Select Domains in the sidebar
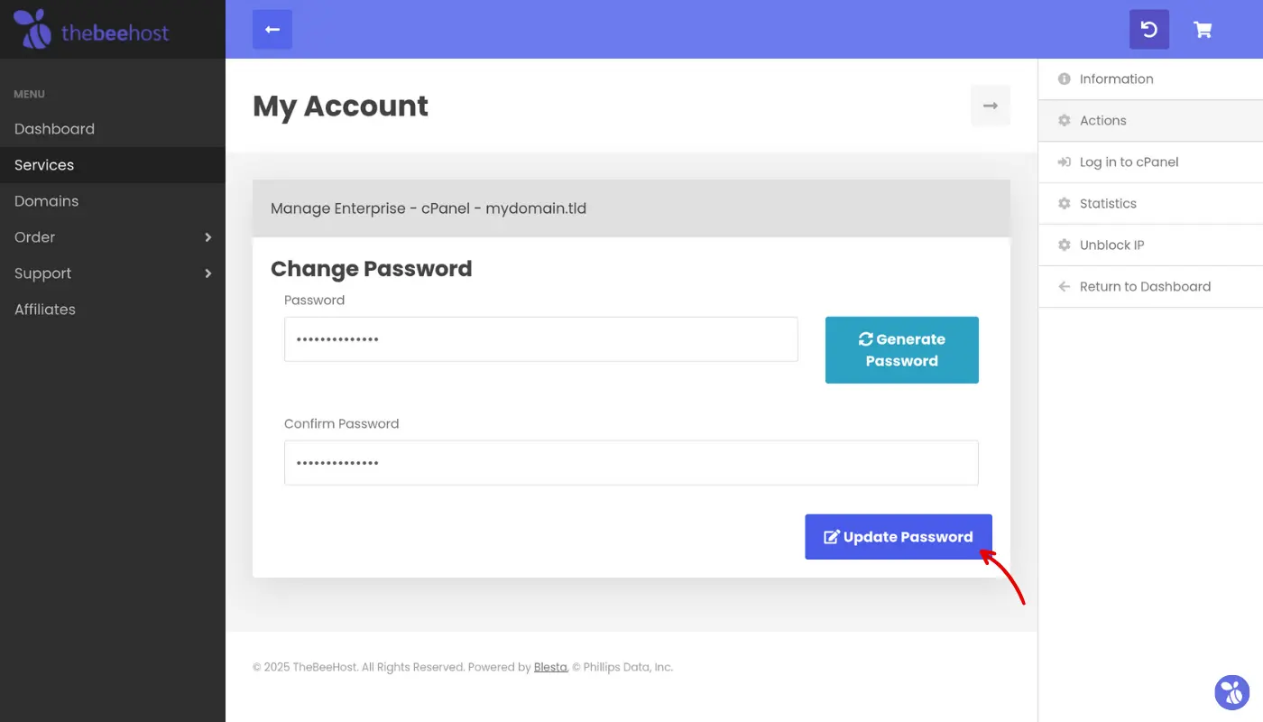The width and height of the screenshot is (1263, 722). coord(46,201)
